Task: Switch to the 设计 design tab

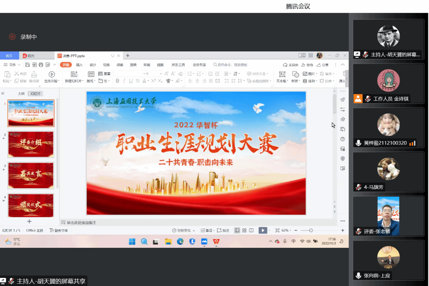Action: [x=93, y=65]
